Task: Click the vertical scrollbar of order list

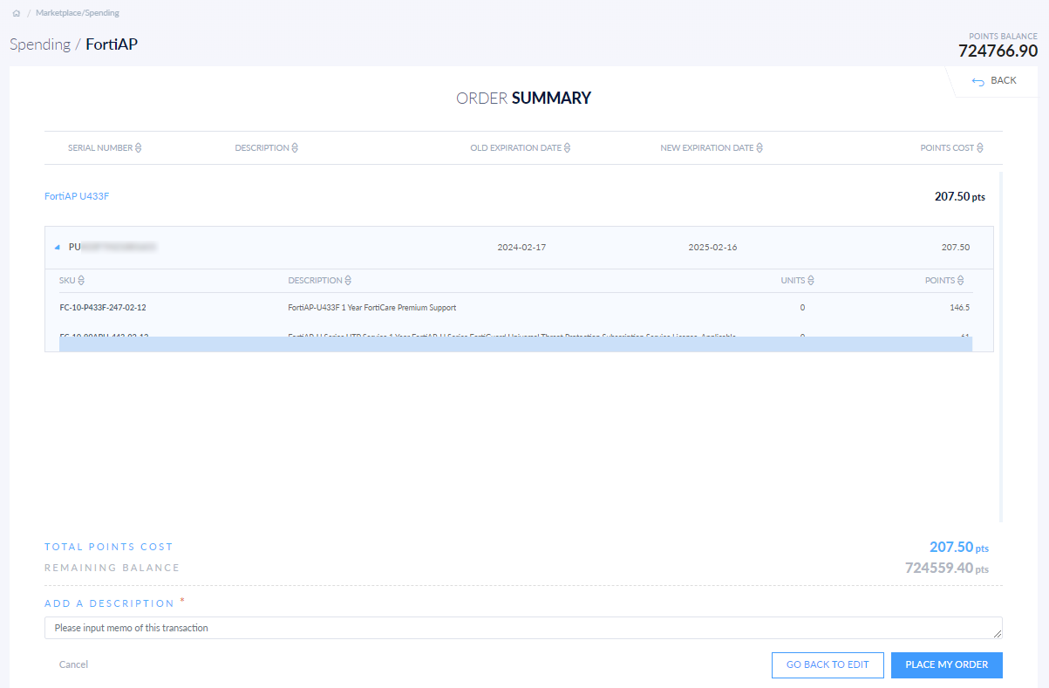Action: [x=1000, y=347]
